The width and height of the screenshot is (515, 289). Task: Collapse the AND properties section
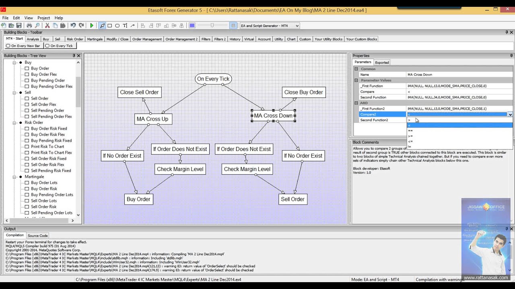(356, 103)
